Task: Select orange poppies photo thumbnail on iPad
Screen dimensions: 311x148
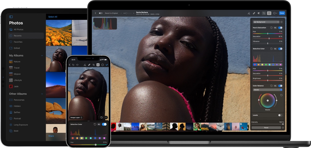Action: 59,33
